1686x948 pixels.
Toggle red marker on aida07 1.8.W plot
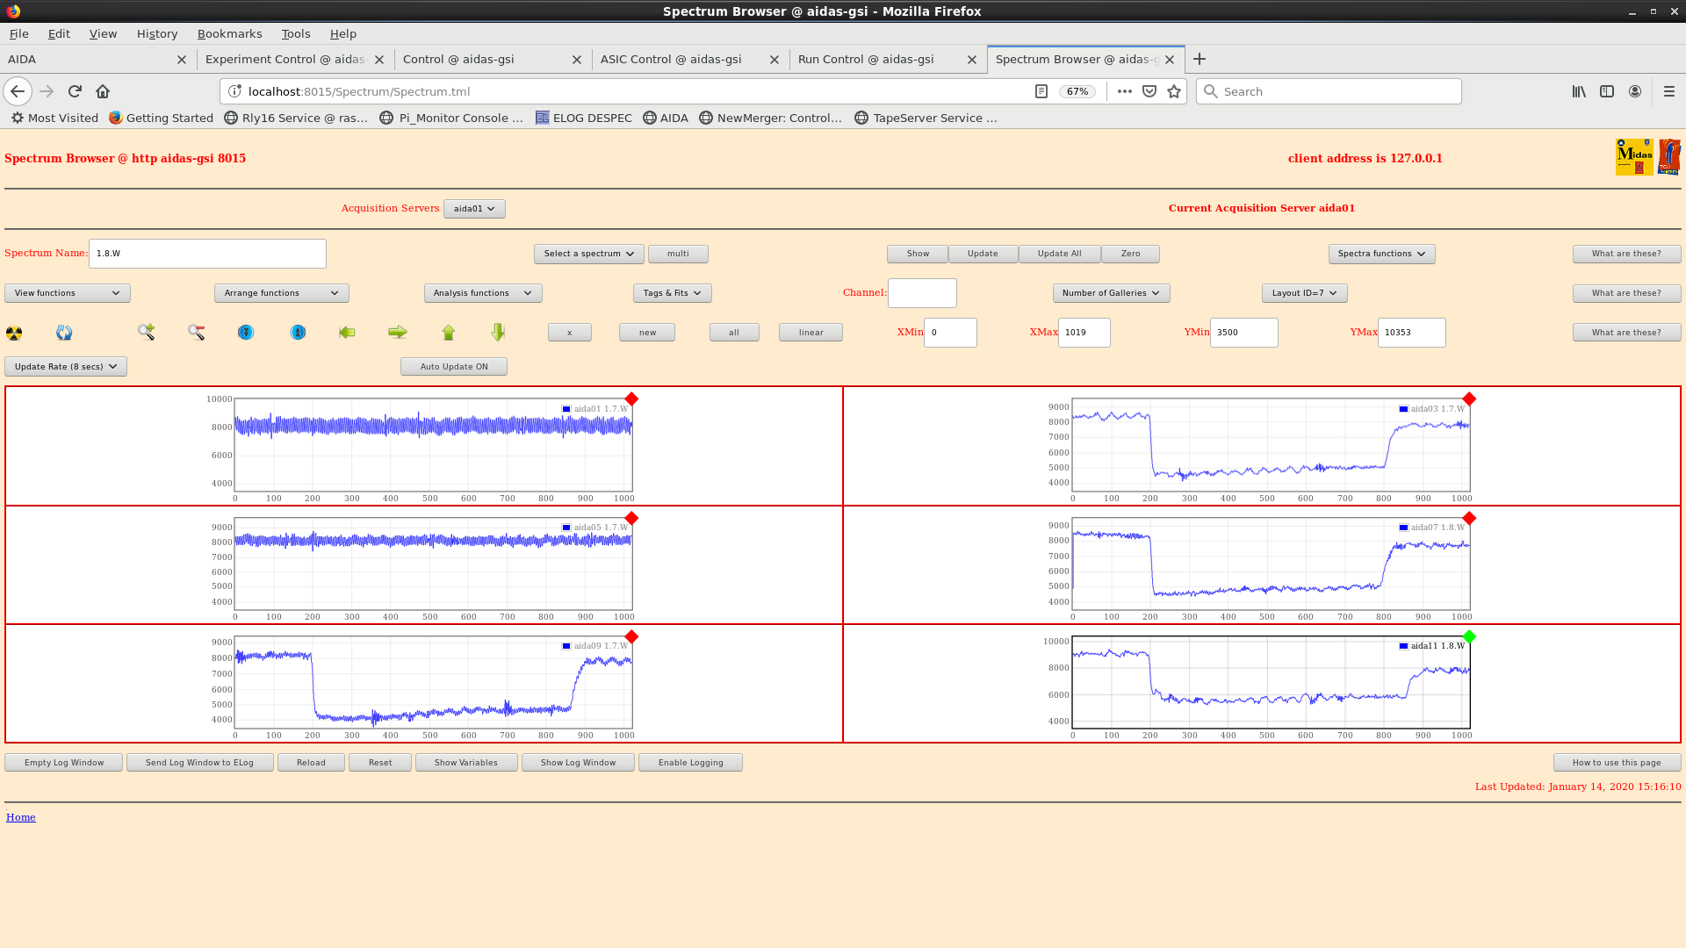1469,519
